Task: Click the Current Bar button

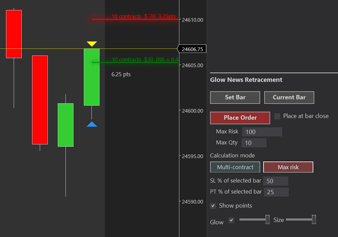Action: [289, 97]
